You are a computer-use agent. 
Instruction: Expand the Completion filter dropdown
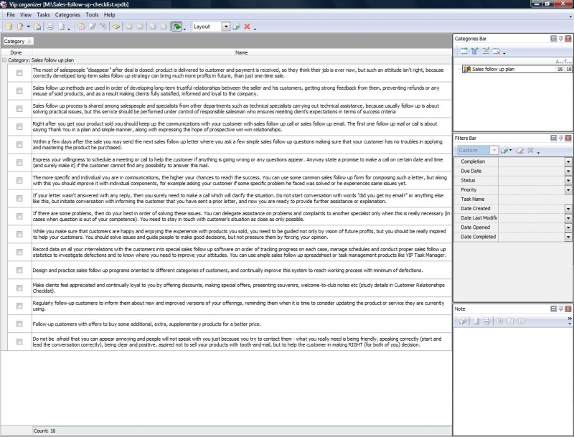tap(568, 161)
